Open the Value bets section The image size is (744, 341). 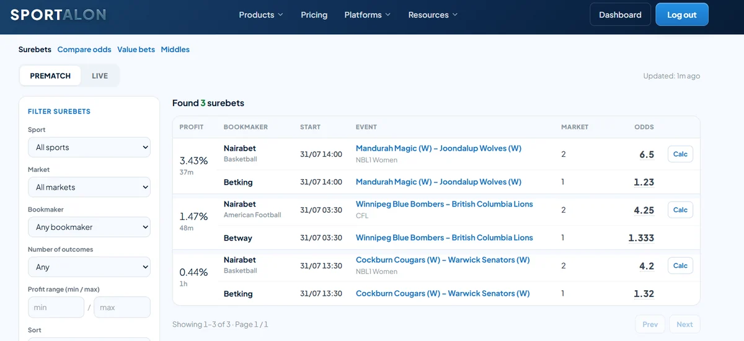pyautogui.click(x=136, y=50)
